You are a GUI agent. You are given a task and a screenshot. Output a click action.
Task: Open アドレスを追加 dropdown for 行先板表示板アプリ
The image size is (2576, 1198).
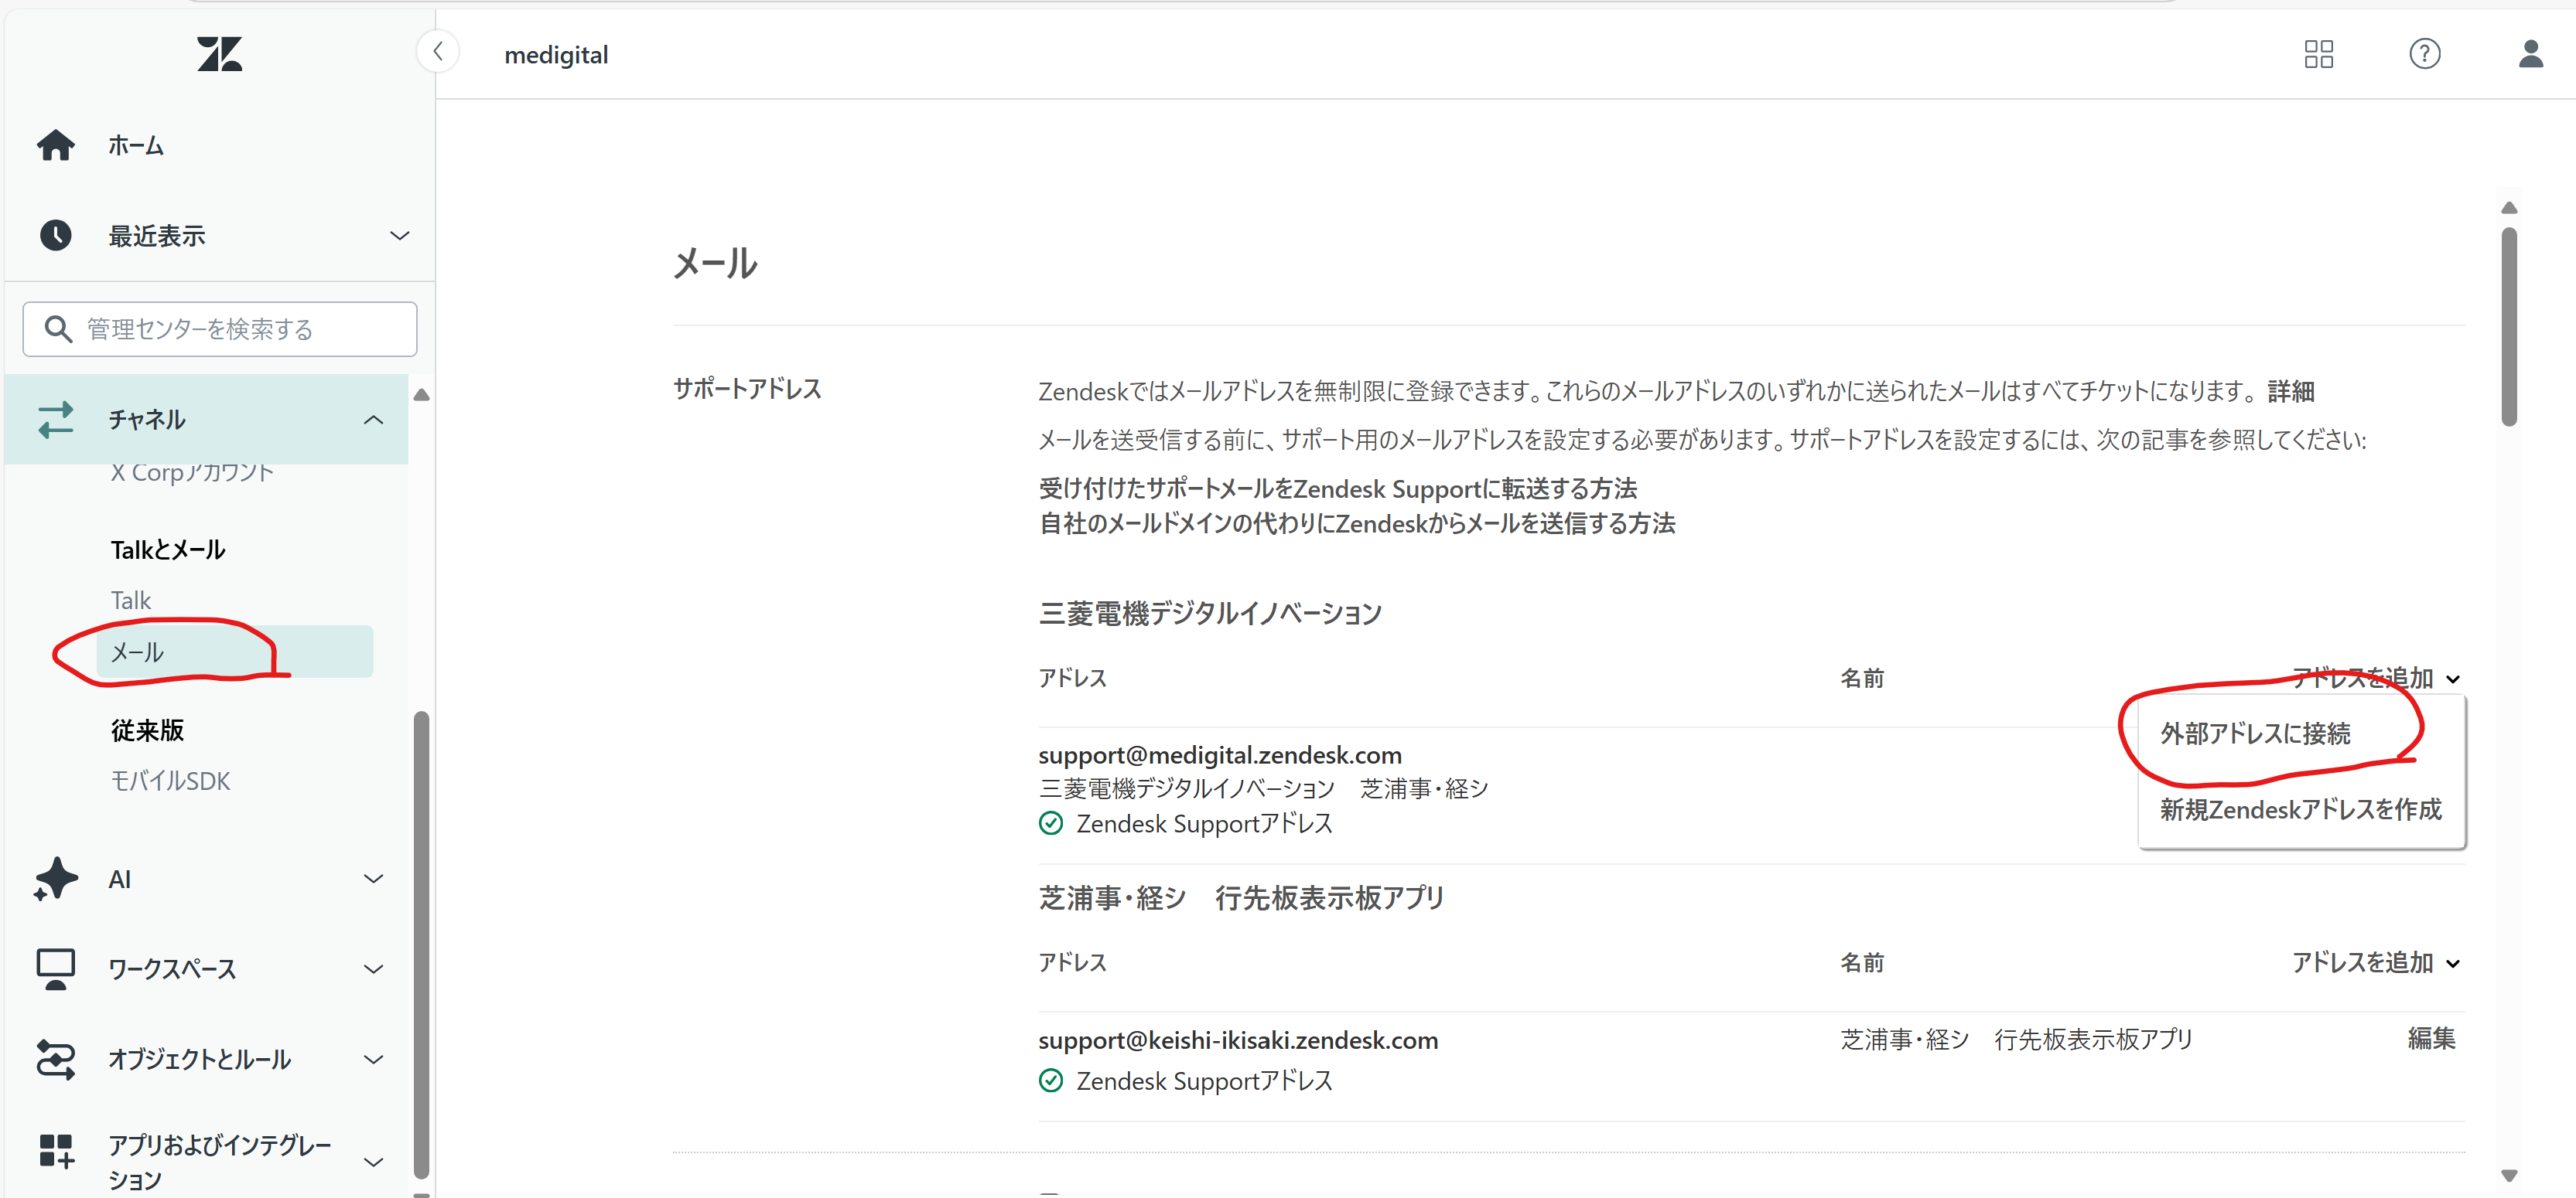click(x=2374, y=962)
